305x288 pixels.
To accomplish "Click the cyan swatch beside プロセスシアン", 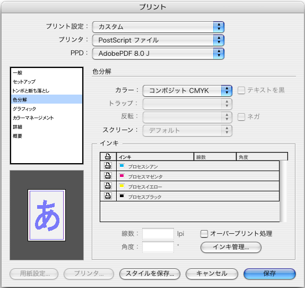I will click(x=122, y=166).
